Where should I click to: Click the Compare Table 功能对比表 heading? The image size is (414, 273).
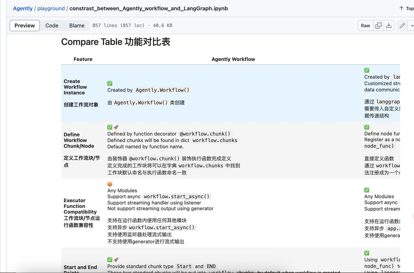pos(116,42)
